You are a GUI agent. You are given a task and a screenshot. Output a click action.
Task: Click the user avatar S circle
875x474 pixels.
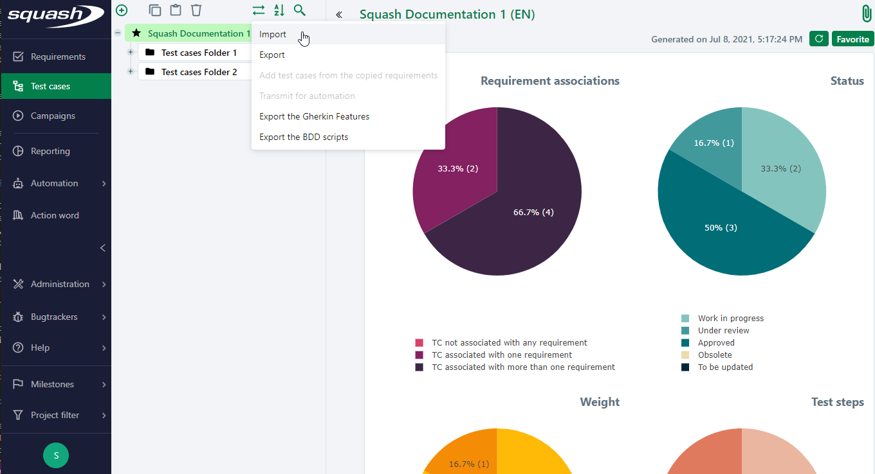pos(56,455)
